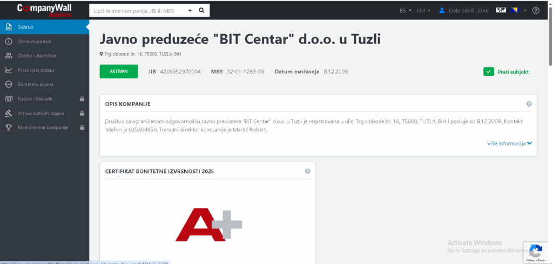Click the world map icon in header
This screenshot has width=553, height=264.
pyautogui.click(x=501, y=10)
